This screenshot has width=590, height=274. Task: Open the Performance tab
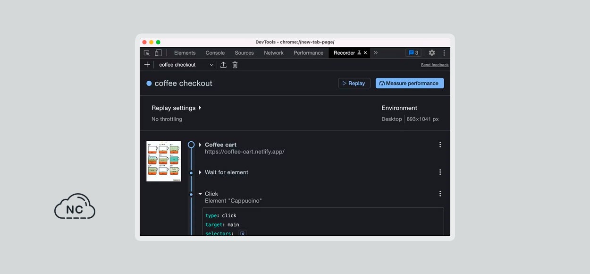(x=308, y=53)
